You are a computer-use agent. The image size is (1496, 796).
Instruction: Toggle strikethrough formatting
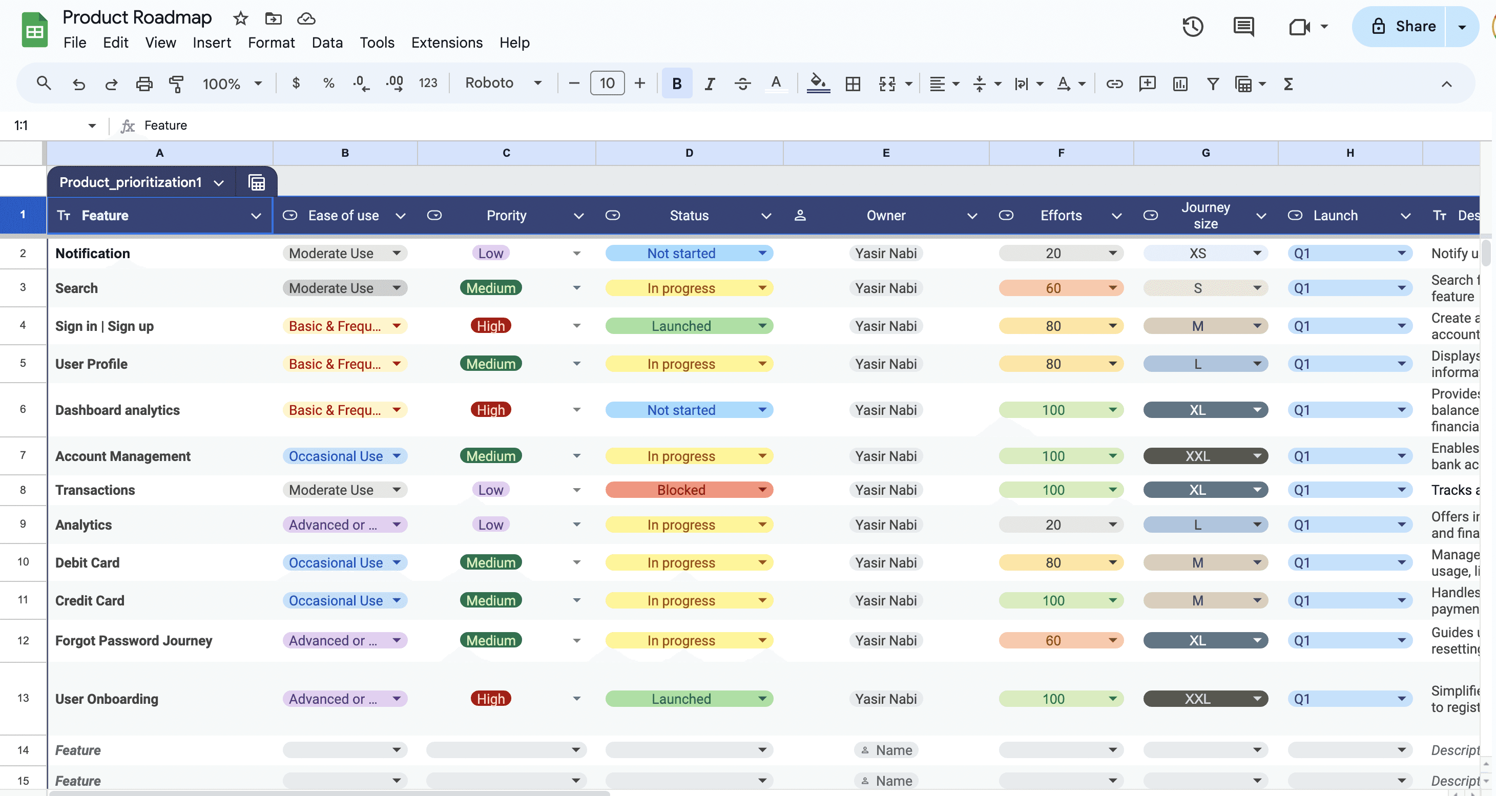point(742,83)
